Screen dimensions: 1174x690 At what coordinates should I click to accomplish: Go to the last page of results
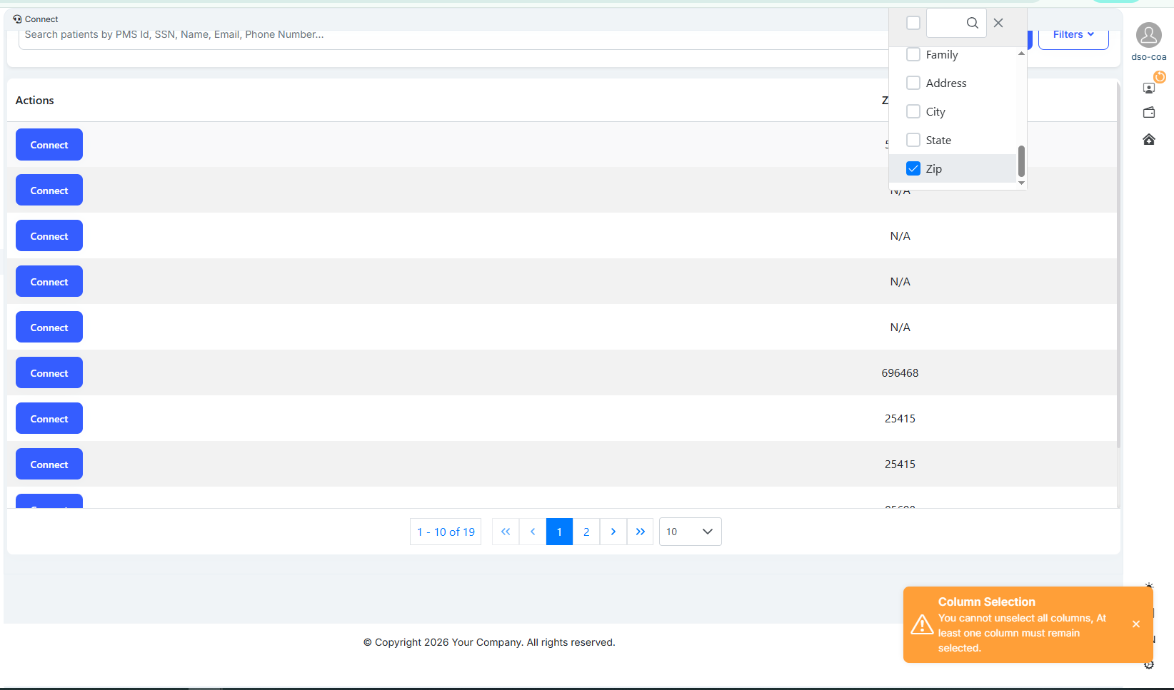pos(640,532)
